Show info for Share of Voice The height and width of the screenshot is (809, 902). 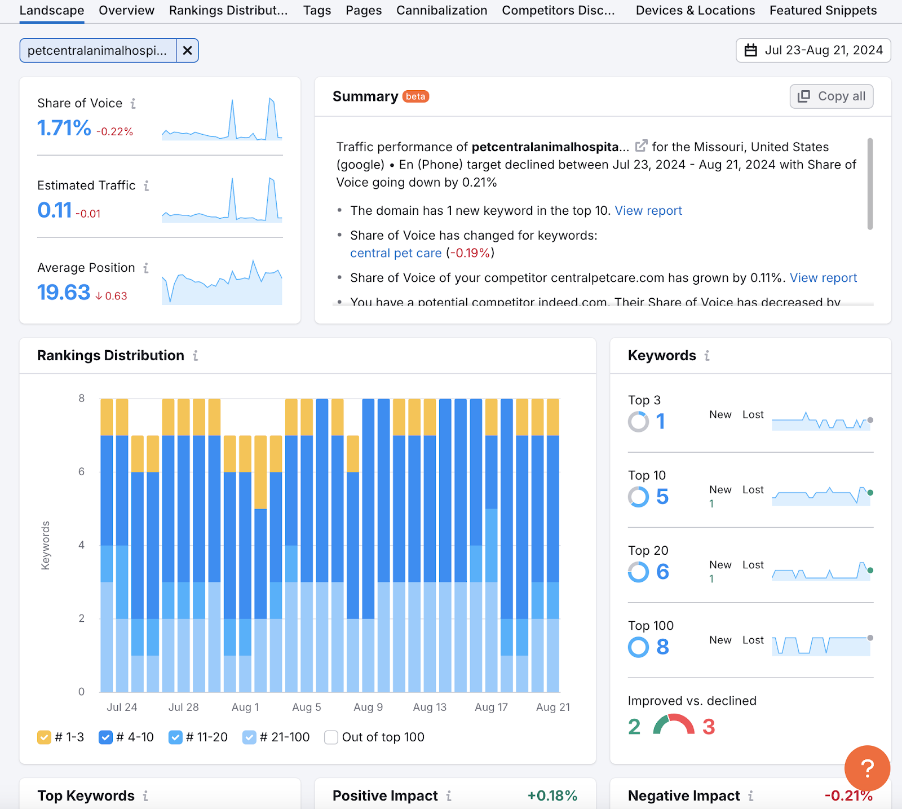[133, 104]
